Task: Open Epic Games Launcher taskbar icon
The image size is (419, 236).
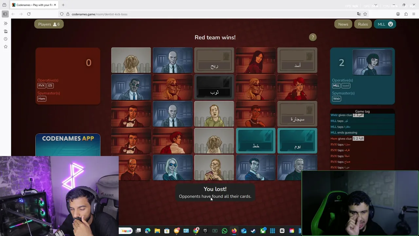Action: 205,231
